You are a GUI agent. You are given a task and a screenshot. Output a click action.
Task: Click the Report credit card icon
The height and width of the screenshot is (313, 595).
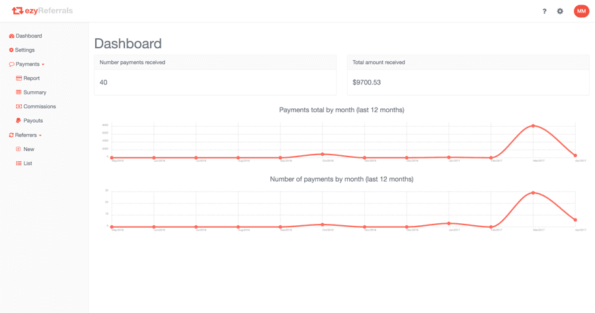pyautogui.click(x=19, y=79)
